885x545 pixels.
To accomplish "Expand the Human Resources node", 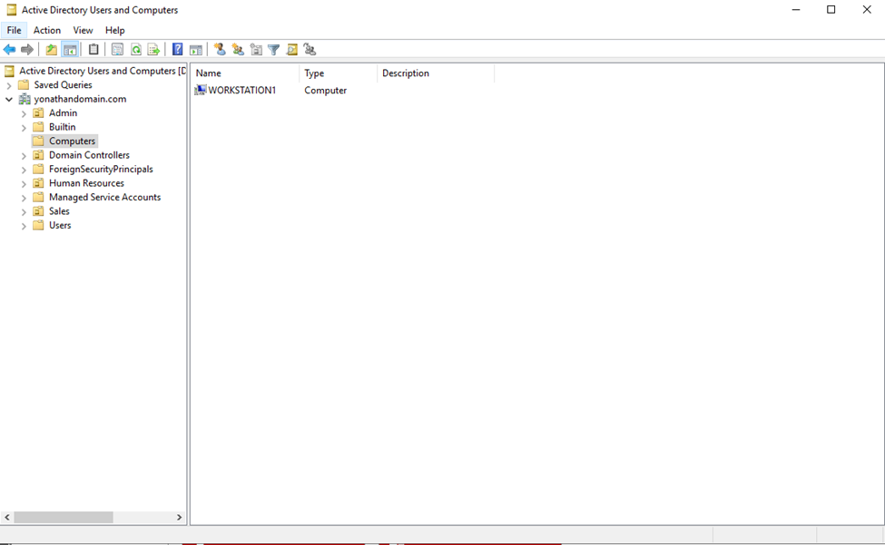I will (24, 184).
